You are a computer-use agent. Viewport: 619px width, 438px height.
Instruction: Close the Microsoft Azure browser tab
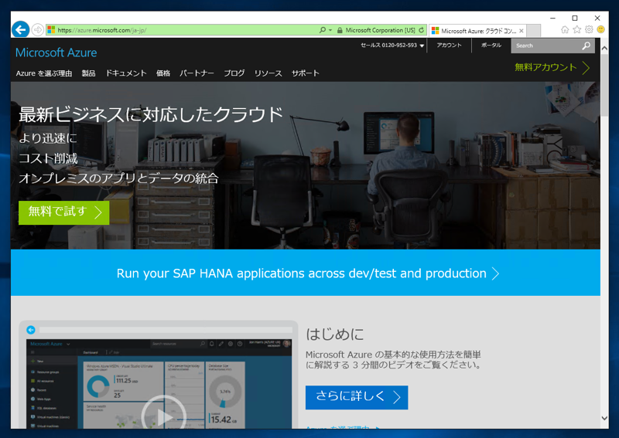[x=522, y=31]
